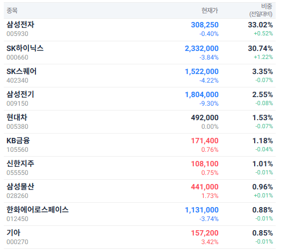This screenshot has width=281, height=250.
Task: Click stock code 055550
Action: [x=17, y=173]
